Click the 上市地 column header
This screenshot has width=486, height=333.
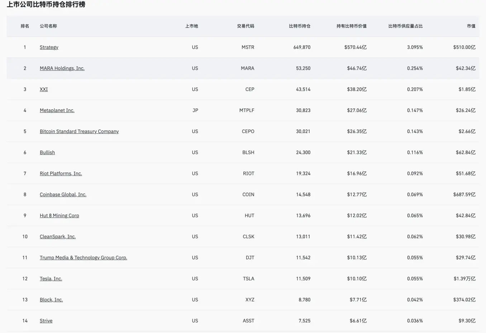tap(192, 26)
